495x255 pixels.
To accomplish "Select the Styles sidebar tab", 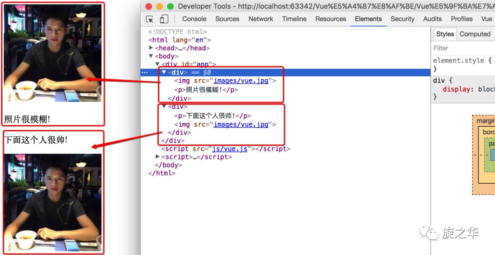I will pos(445,34).
